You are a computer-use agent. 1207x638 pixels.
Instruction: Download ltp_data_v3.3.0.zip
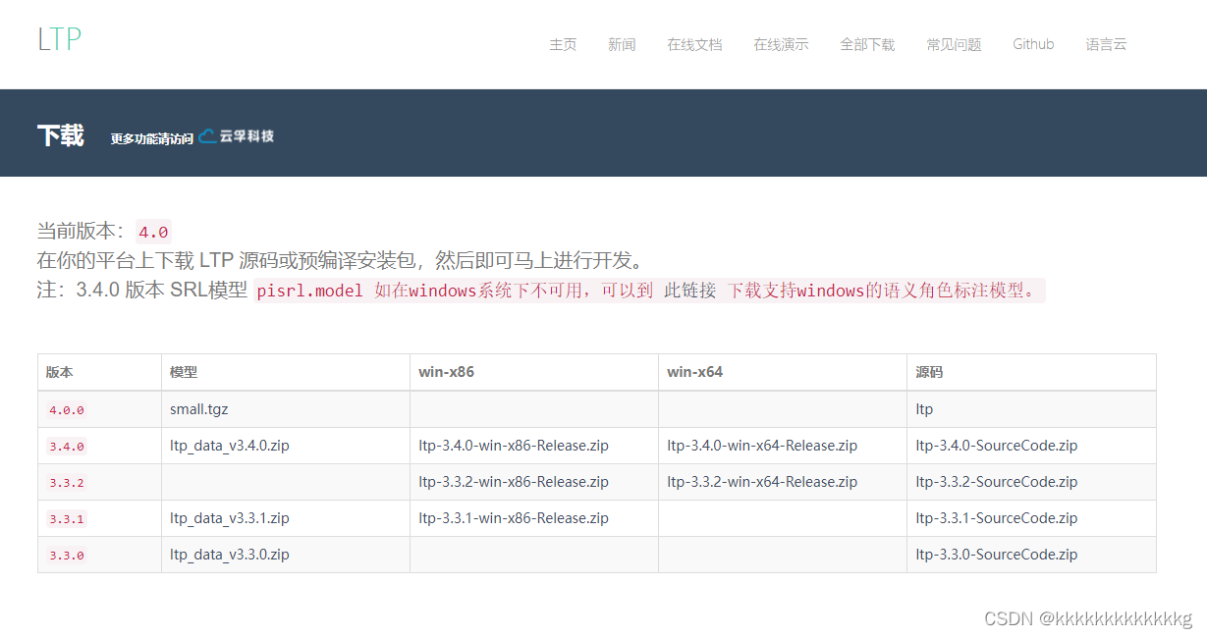(x=230, y=555)
